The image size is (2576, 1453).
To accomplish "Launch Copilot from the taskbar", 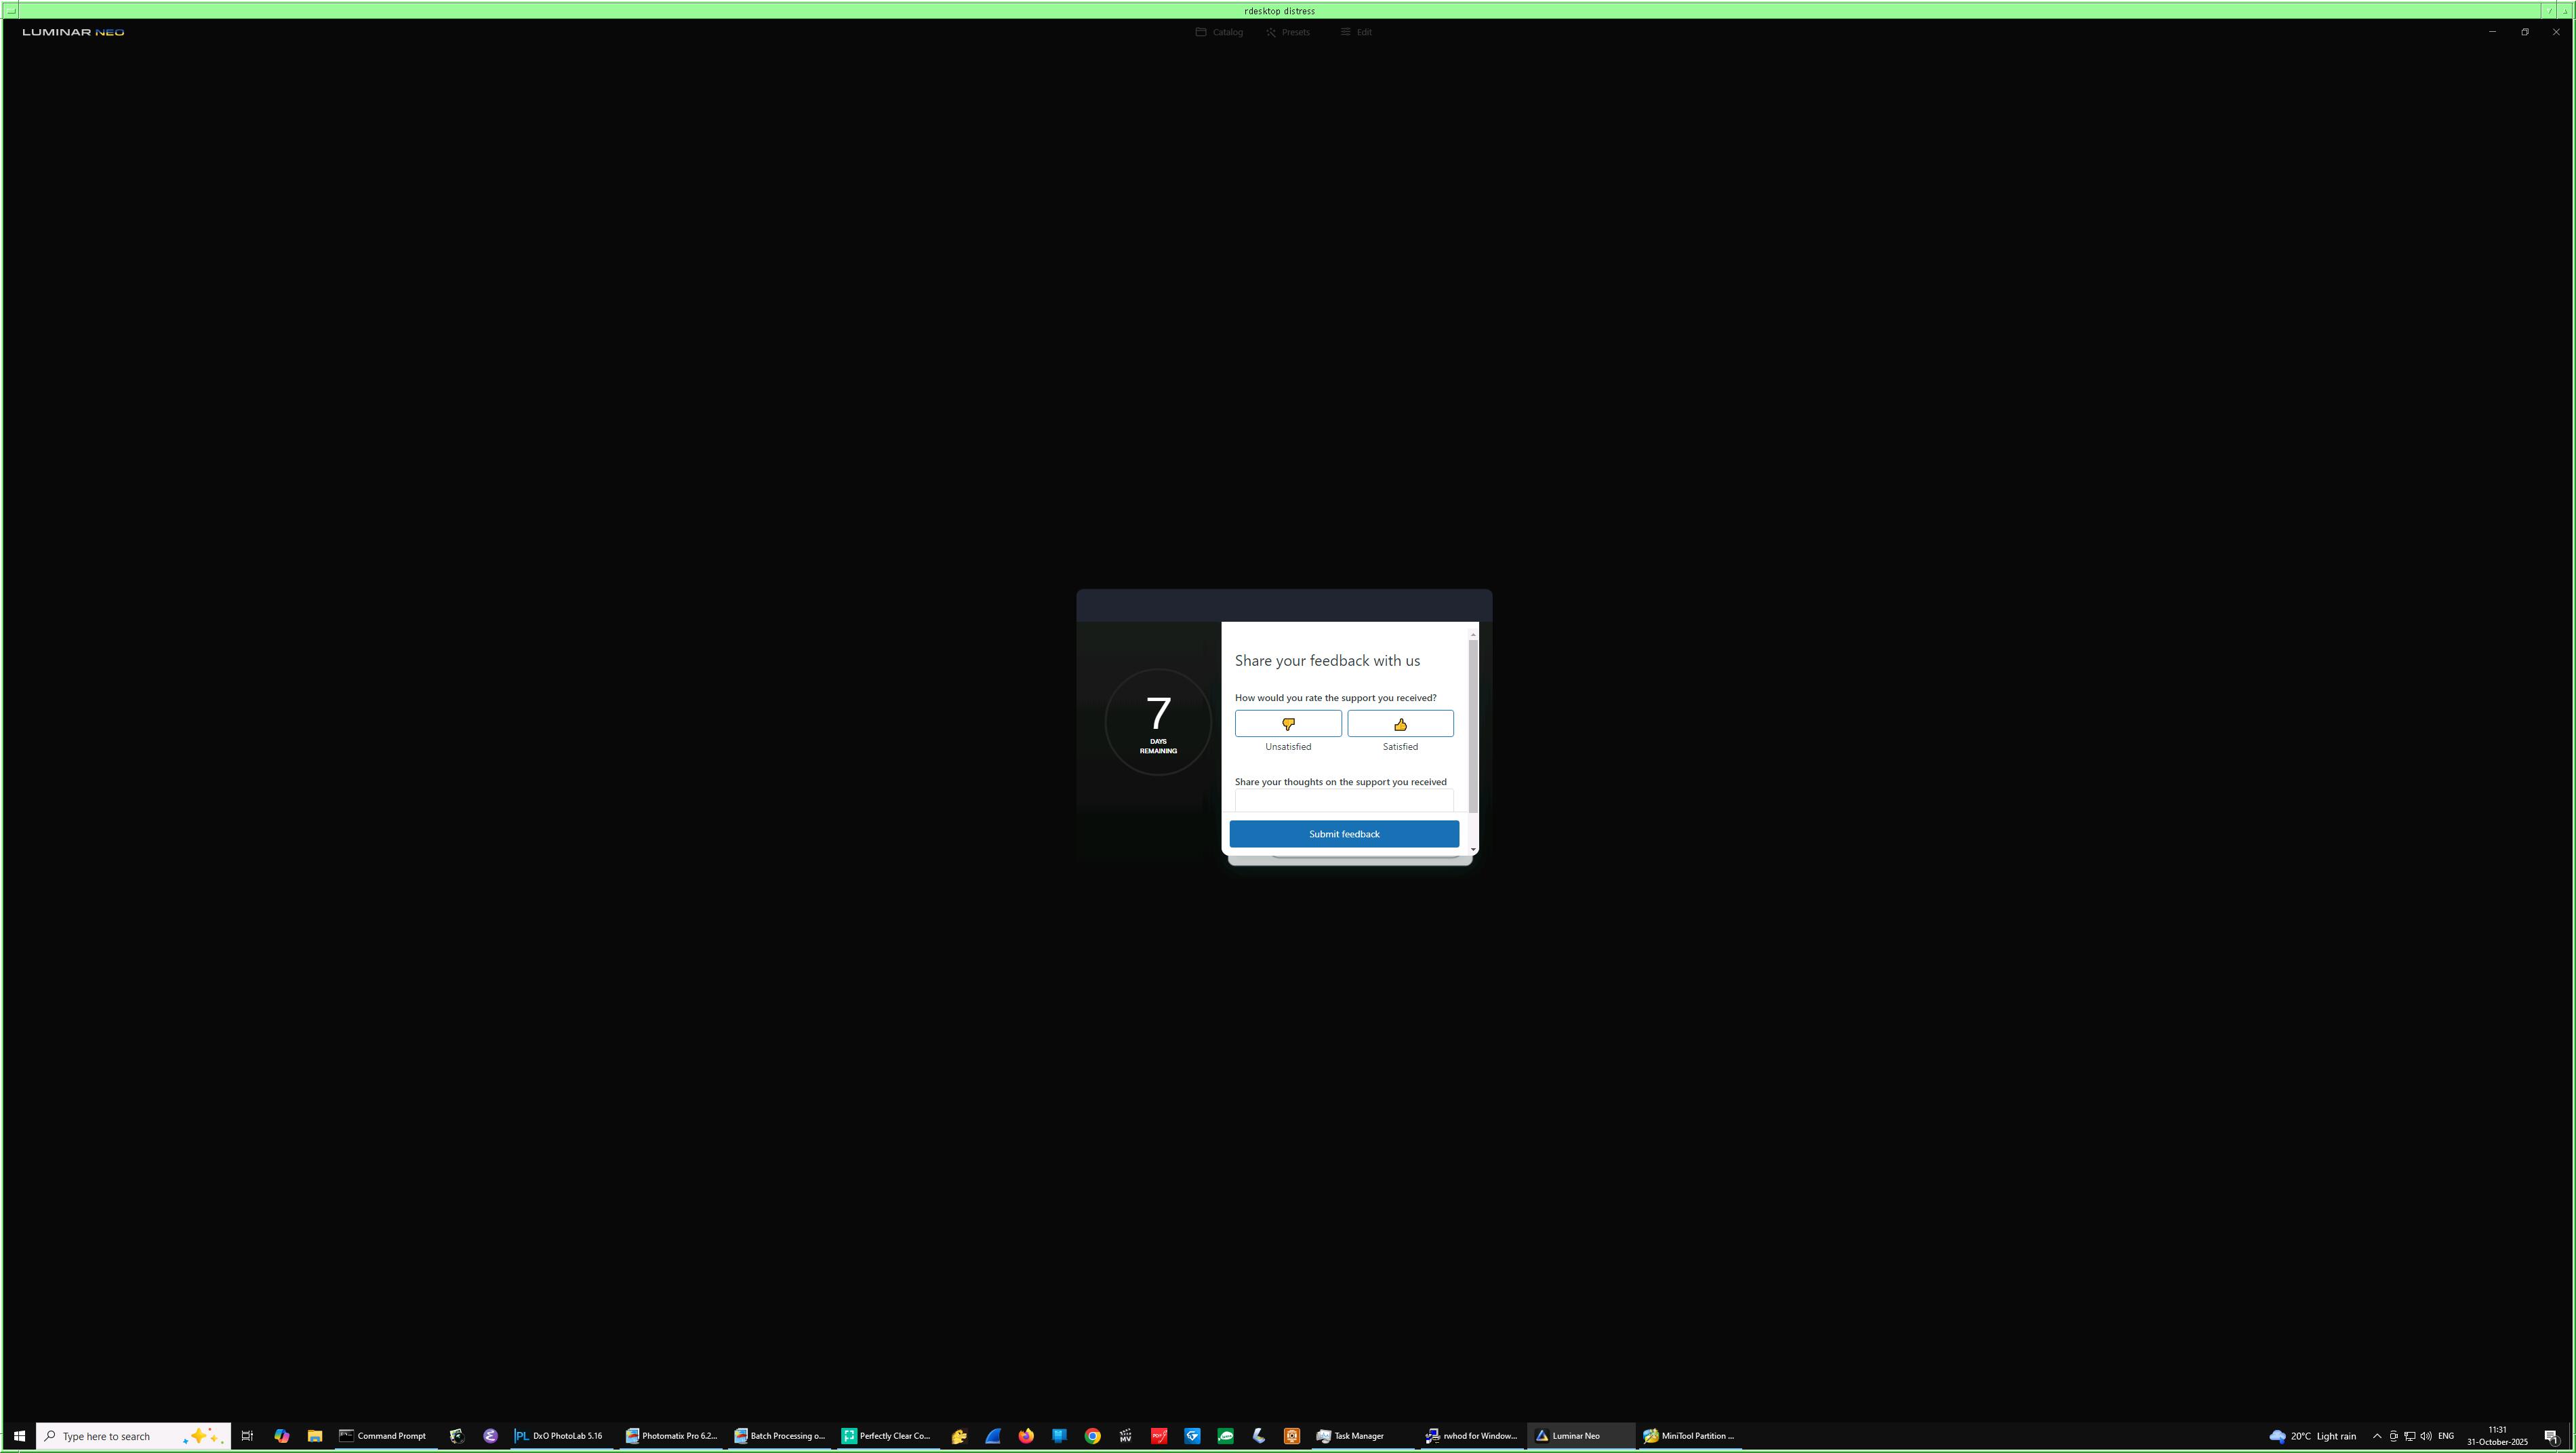I will (281, 1436).
